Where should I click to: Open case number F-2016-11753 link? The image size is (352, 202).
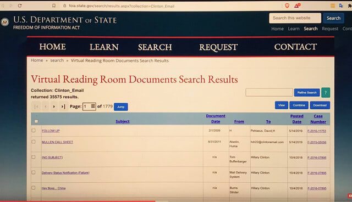[317, 131]
